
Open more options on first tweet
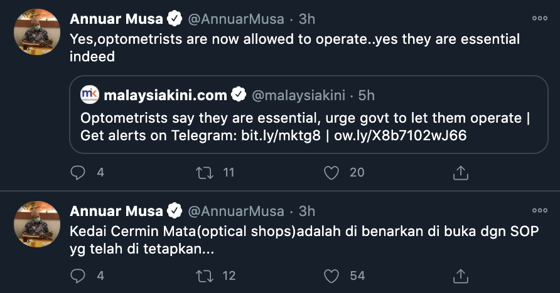tap(539, 19)
